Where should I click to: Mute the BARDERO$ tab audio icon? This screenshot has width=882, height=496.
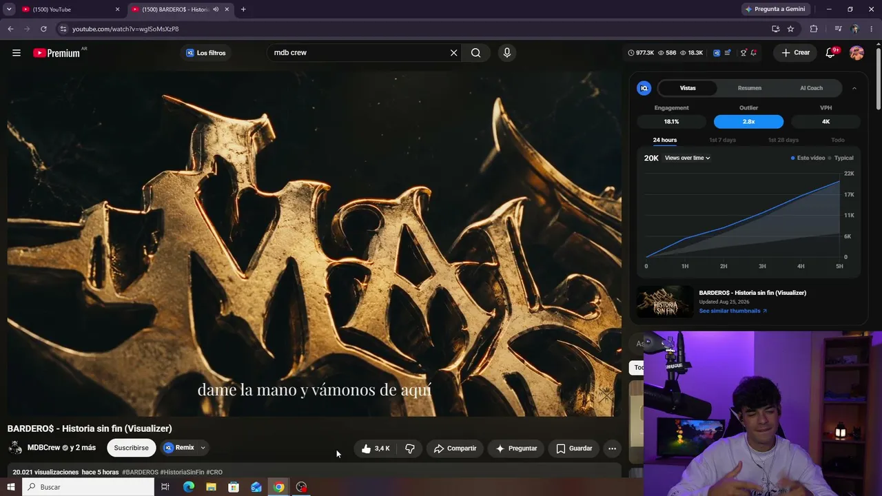pyautogui.click(x=216, y=10)
